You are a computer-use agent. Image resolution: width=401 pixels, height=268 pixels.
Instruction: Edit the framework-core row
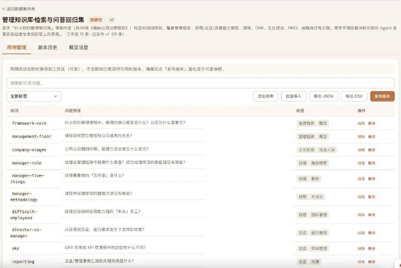coord(361,123)
